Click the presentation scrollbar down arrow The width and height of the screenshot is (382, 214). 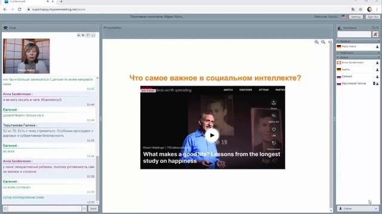coord(331,210)
